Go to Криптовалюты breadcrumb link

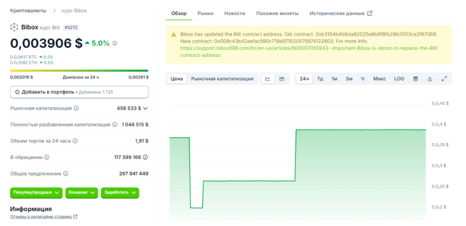coord(28,11)
